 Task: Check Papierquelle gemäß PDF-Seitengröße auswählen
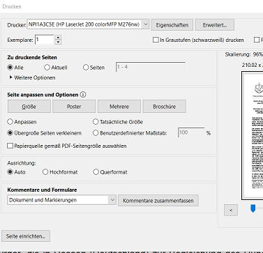(10, 146)
